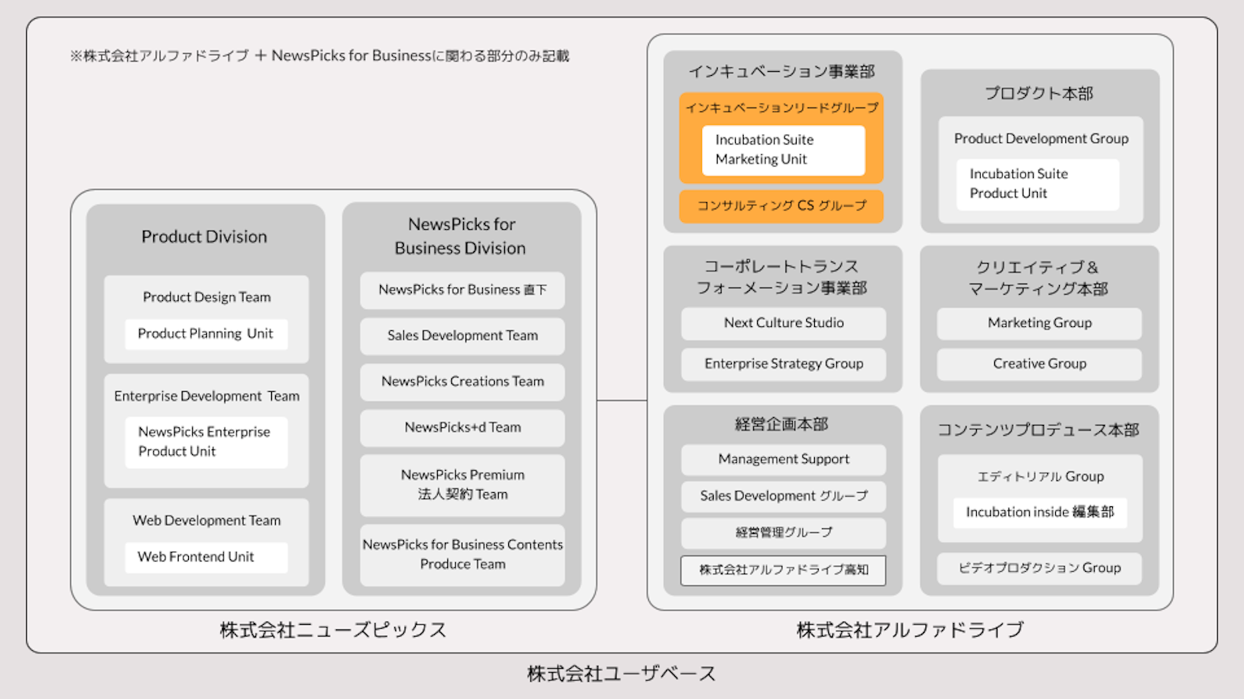This screenshot has height=699, width=1244.
Task: Select the Marketing Group box
Action: pos(1039,323)
